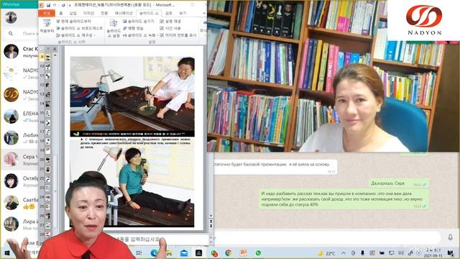Open own profile avatar in WhatsApp

[11, 17]
